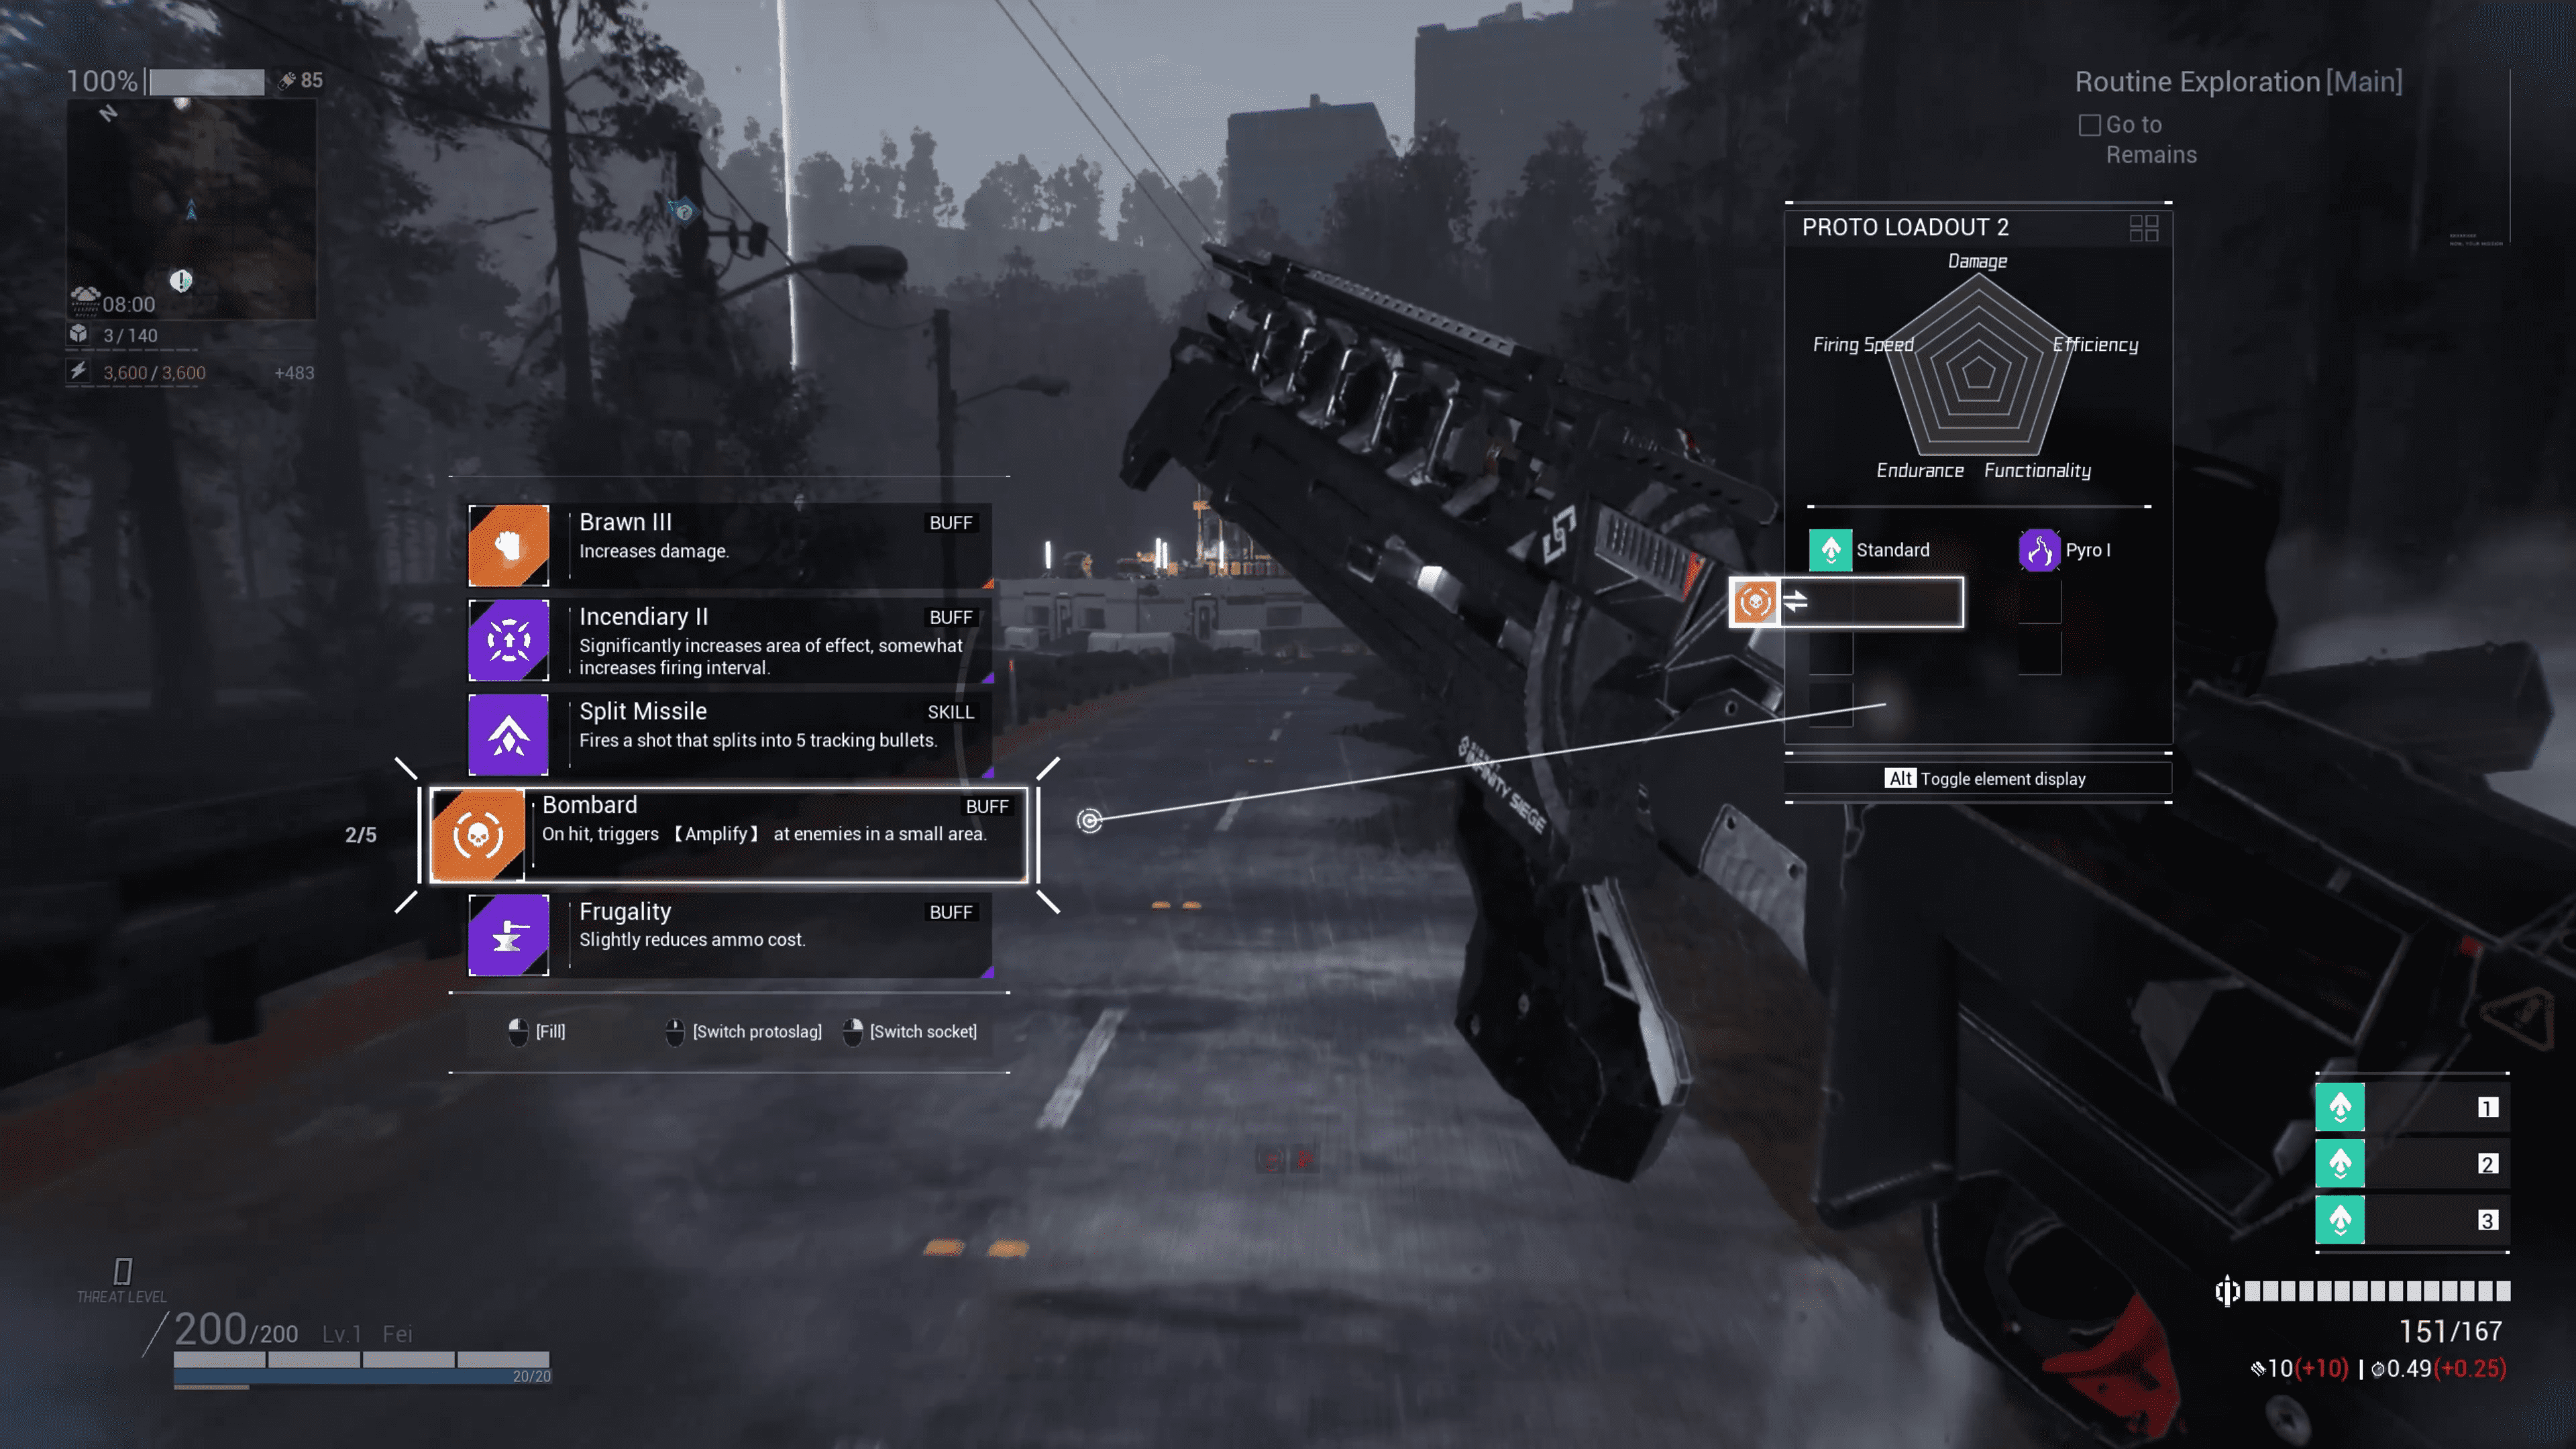Screen dimensions: 2576x1449
Task: Click the swap/transfer socket arrow icon
Action: point(1792,603)
